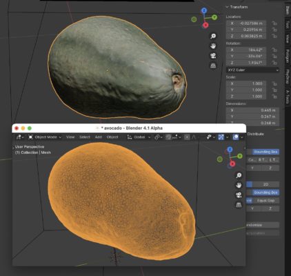291x276 pixels.
Task: Open View menu in avocado window
Action: coord(70,137)
